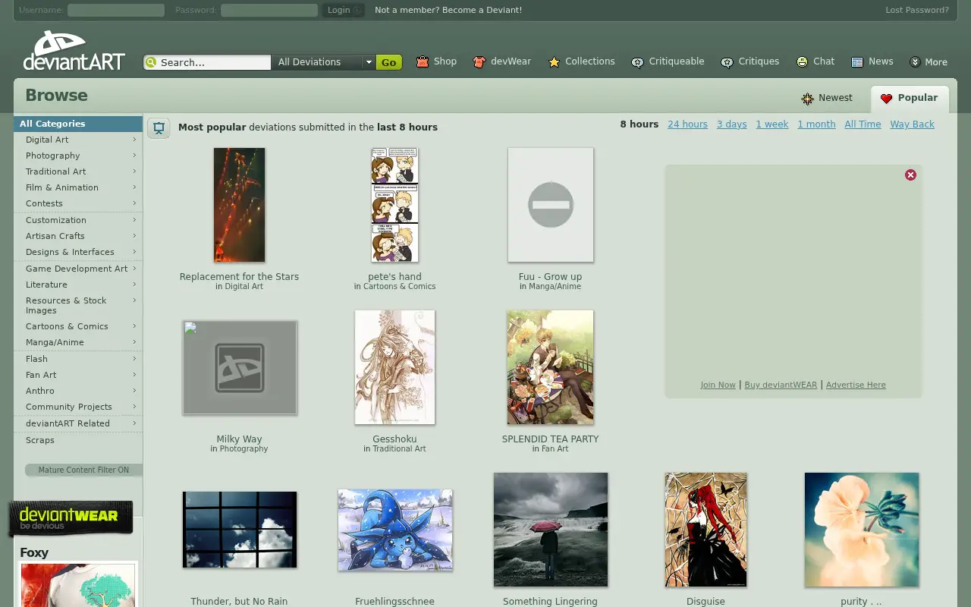Image resolution: width=971 pixels, height=607 pixels.
Task: Select the Way Back filter
Action: [x=912, y=124]
